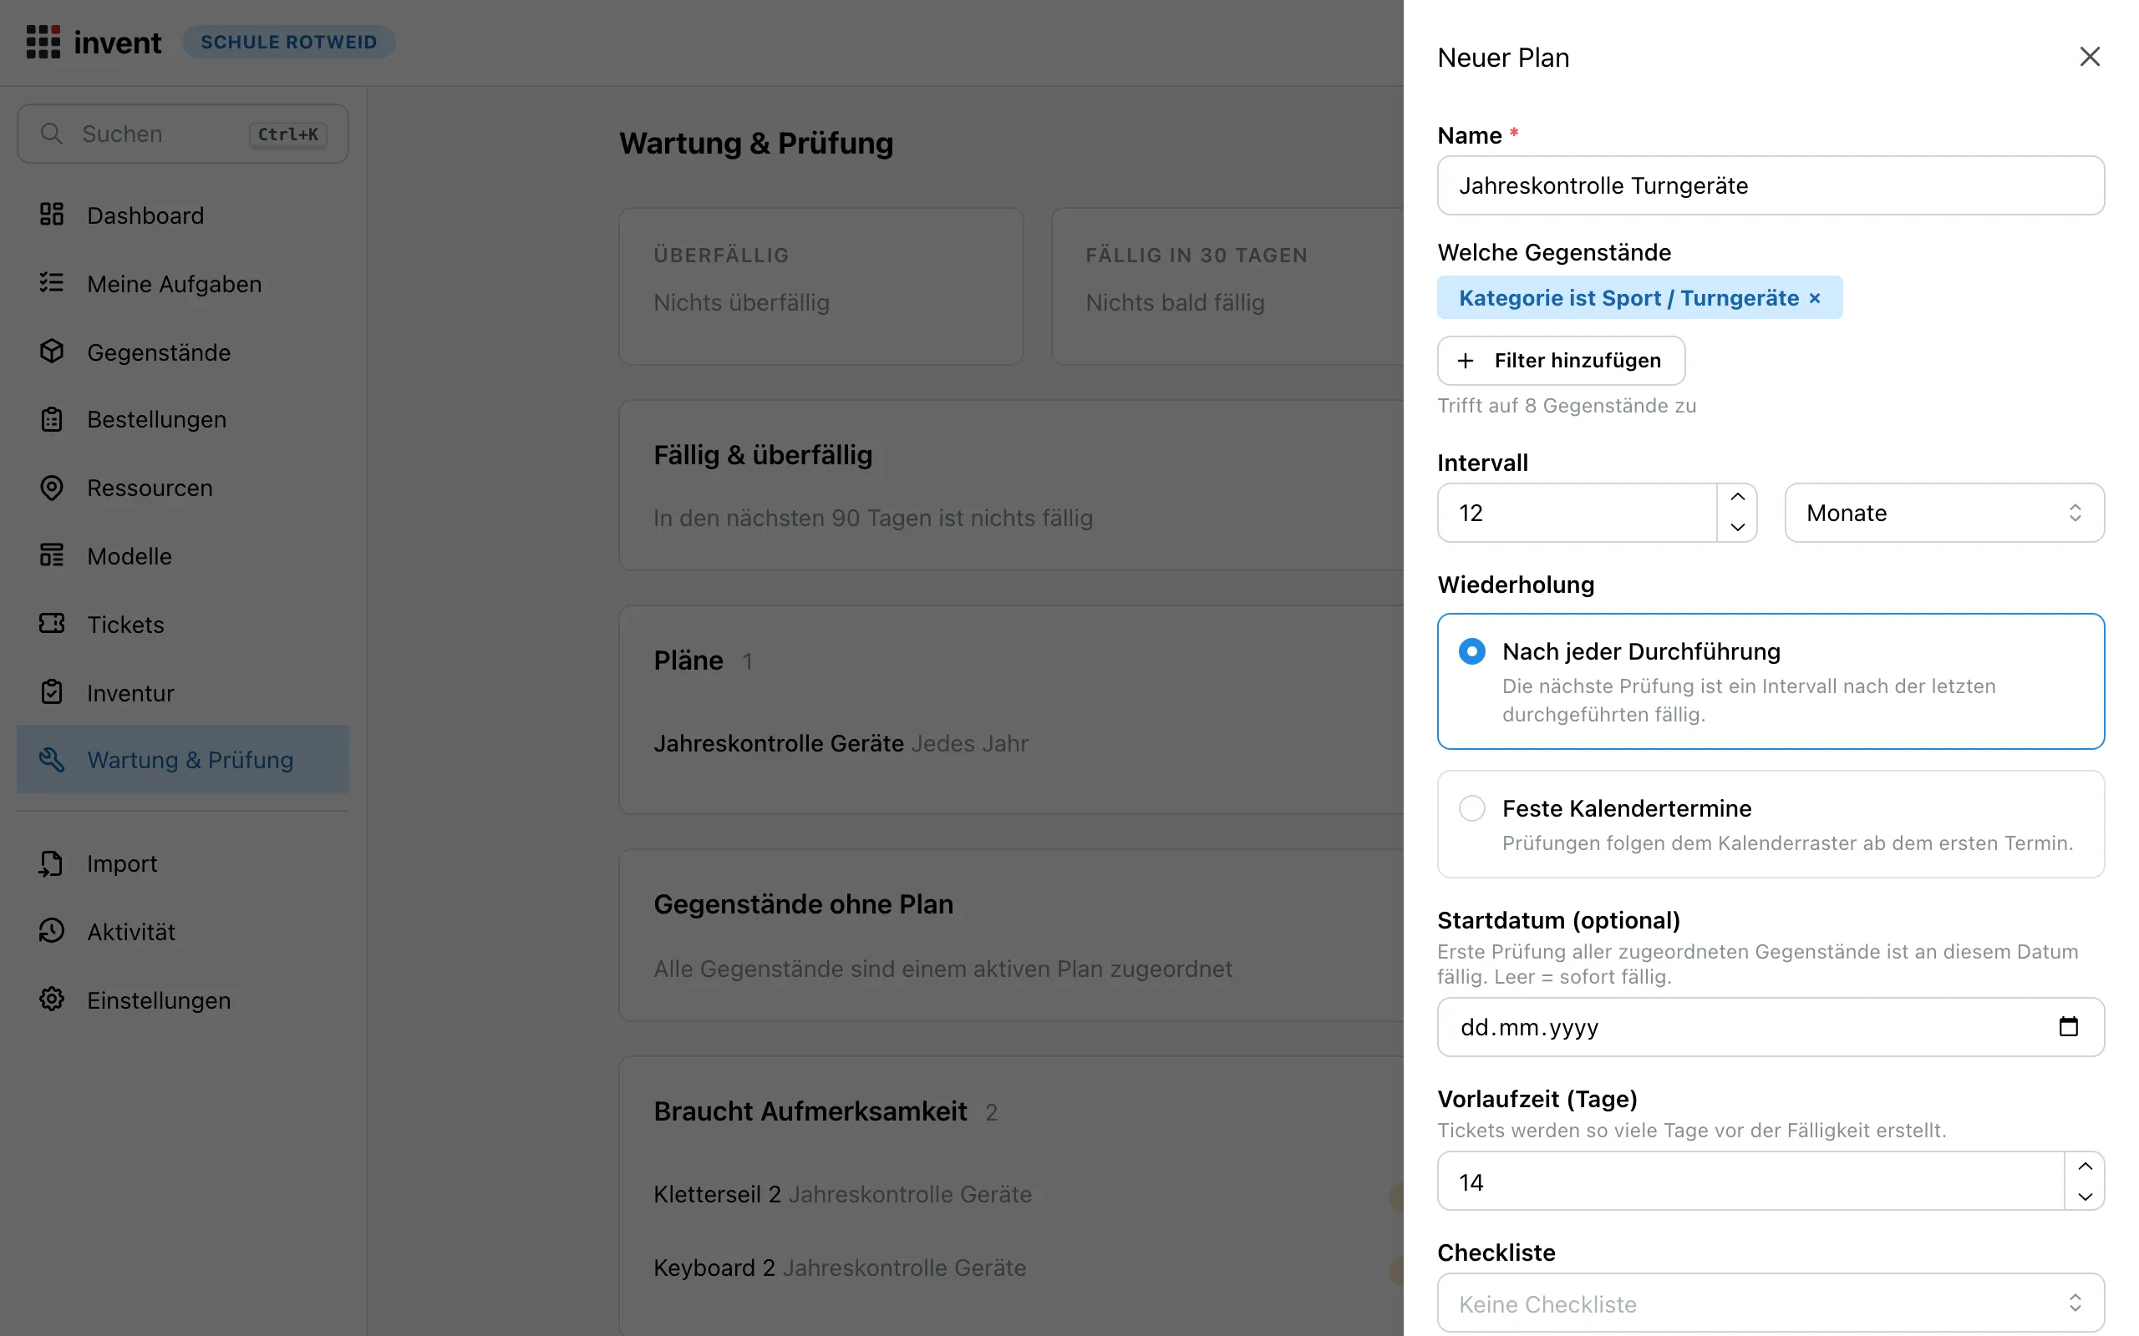Click the Gegenstände cube icon
The height and width of the screenshot is (1336, 2139).
click(x=51, y=351)
